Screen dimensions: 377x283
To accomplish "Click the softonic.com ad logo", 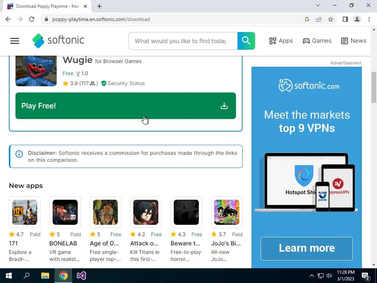I will tap(309, 85).
